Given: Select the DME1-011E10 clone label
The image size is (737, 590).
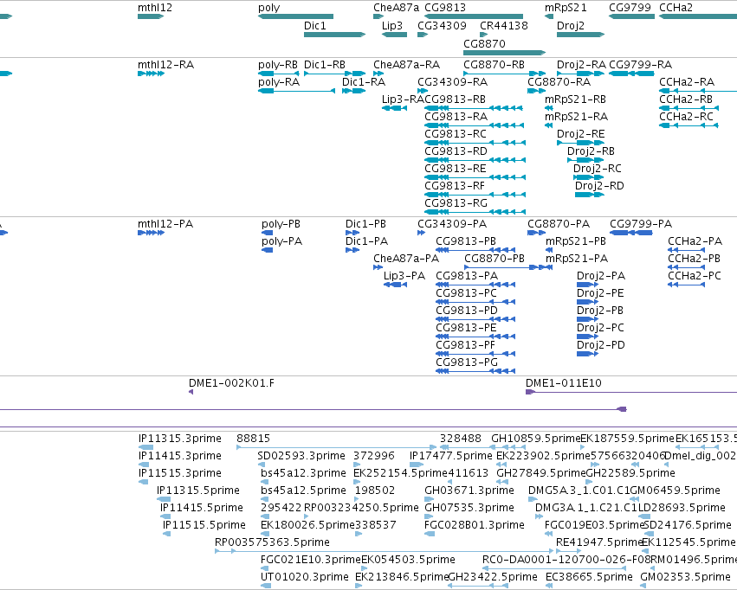Looking at the screenshot, I should click(563, 383).
